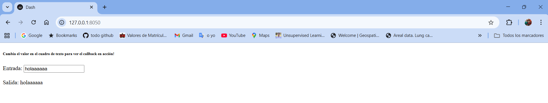This screenshot has height=103, width=548.
Task: Open the apps grid in bookmarks bar
Action: [7, 35]
